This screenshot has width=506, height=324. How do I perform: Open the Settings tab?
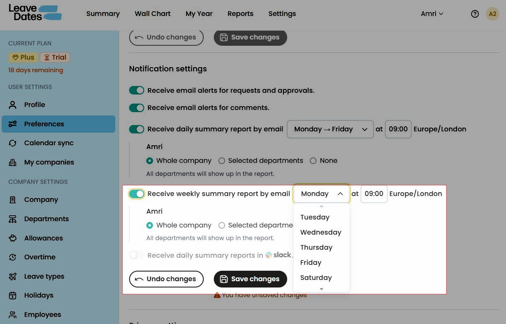[x=282, y=14]
